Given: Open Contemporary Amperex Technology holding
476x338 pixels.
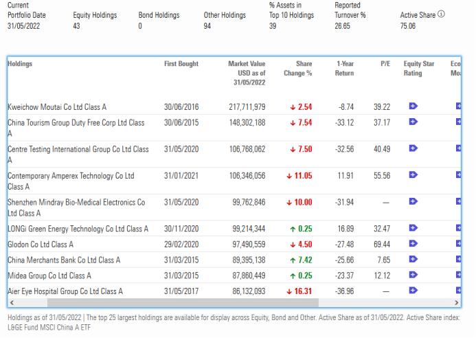Looking at the screenshot, I should point(71,181).
